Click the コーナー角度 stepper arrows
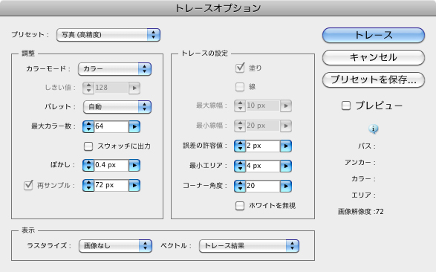This screenshot has height=272, width=436. point(240,186)
